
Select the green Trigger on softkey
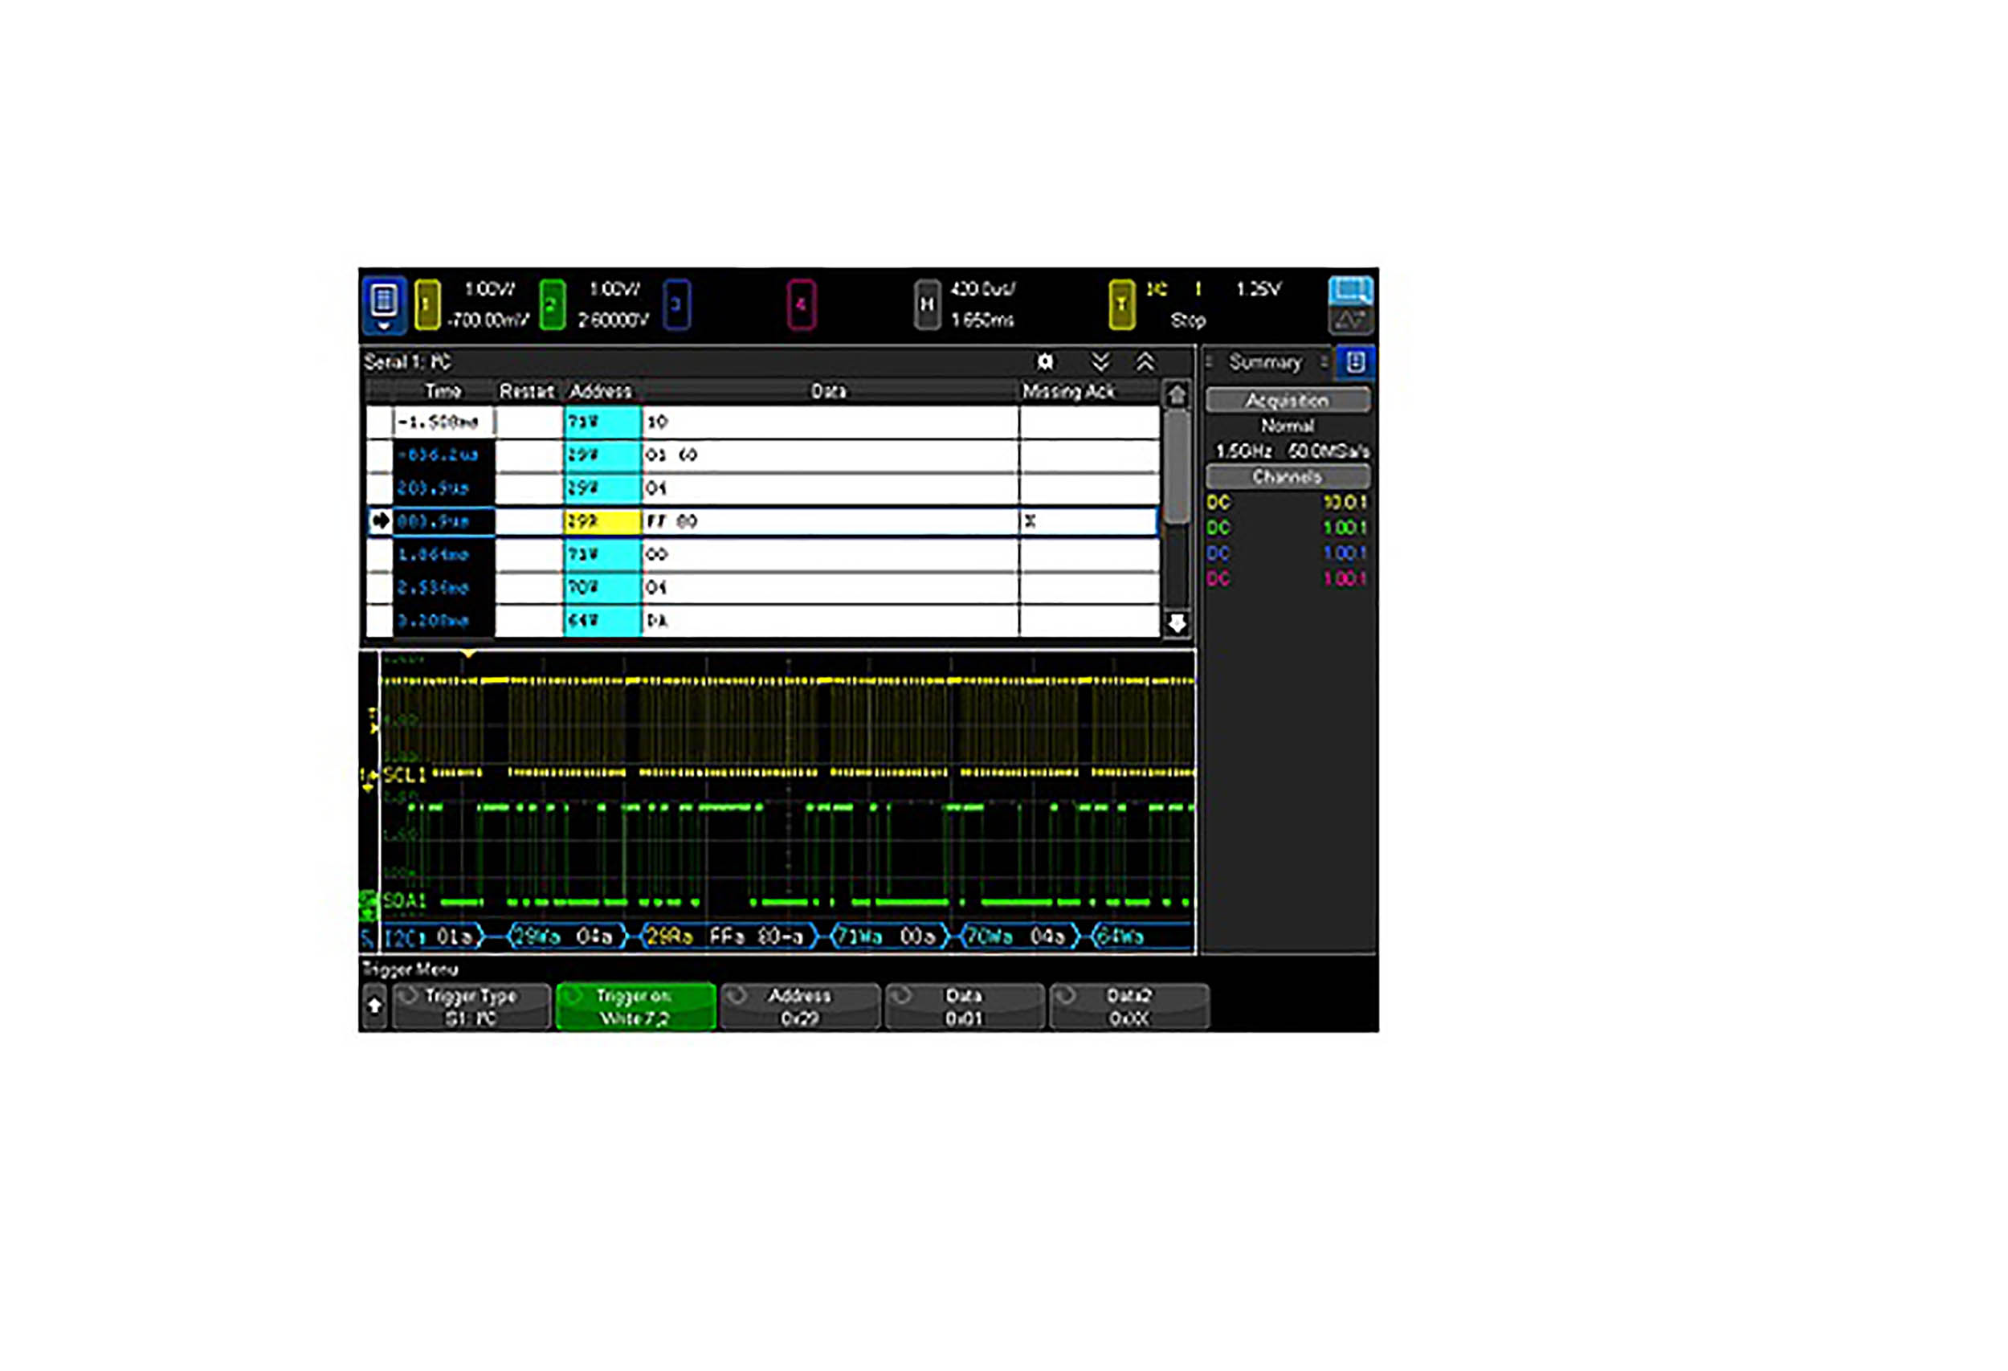click(635, 1006)
